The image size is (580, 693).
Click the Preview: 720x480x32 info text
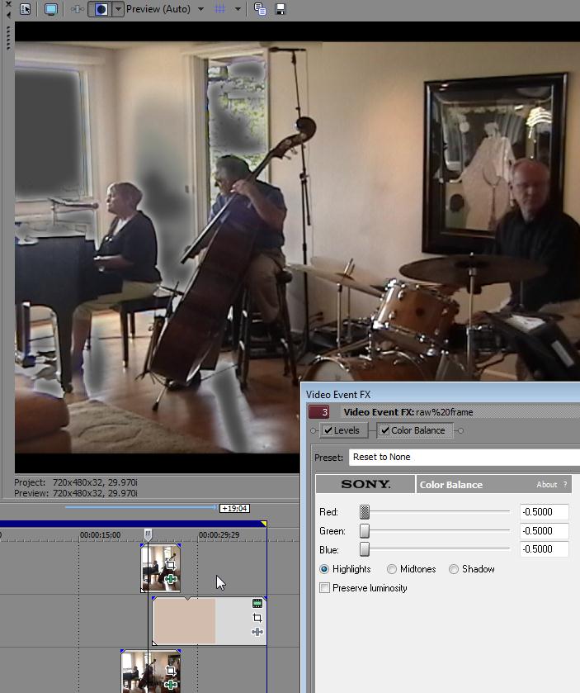pos(75,493)
